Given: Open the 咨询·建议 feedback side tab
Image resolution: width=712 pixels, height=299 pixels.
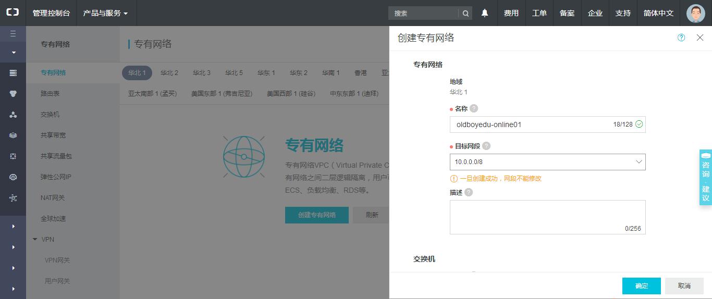Looking at the screenshot, I should click(705, 178).
